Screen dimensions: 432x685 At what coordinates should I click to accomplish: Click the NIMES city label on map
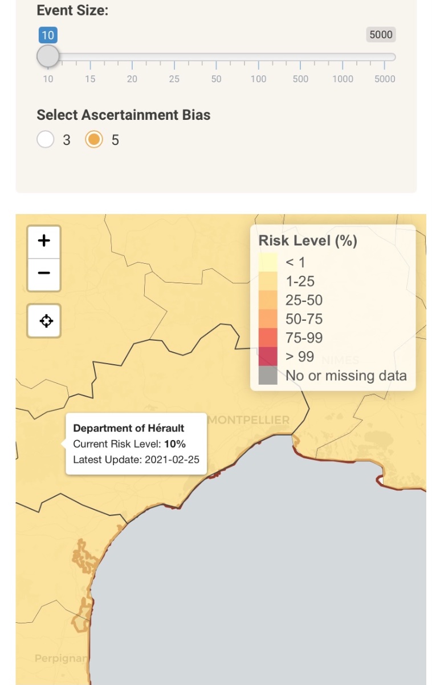click(340, 360)
